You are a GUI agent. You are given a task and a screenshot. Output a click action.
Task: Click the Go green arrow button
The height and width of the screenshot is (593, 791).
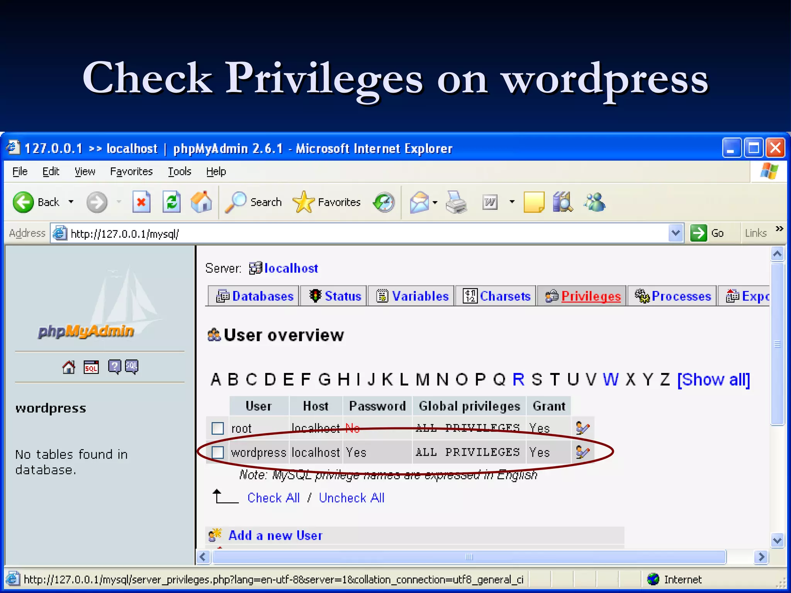click(698, 233)
